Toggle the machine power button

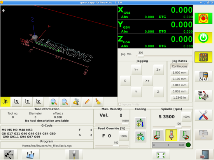(203, 38)
